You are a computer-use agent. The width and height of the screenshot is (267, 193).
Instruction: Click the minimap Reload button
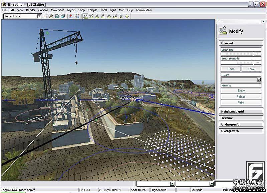point(241,97)
